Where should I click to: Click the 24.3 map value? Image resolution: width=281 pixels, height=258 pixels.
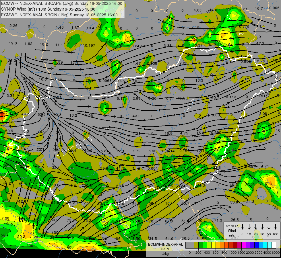[x=250, y=202]
